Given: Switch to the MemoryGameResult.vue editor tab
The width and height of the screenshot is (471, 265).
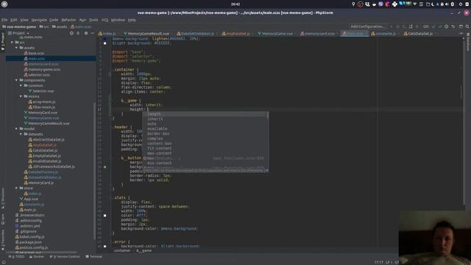Looking at the screenshot, I should coord(146,33).
